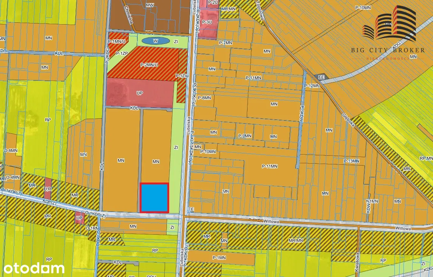Click the blue highlighted plot with red border
Viewport: 433px width, 277px height.
[x=154, y=198]
